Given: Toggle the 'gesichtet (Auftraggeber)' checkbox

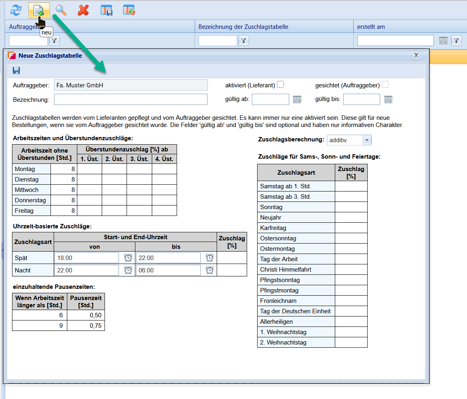Looking at the screenshot, I should pos(385,85).
